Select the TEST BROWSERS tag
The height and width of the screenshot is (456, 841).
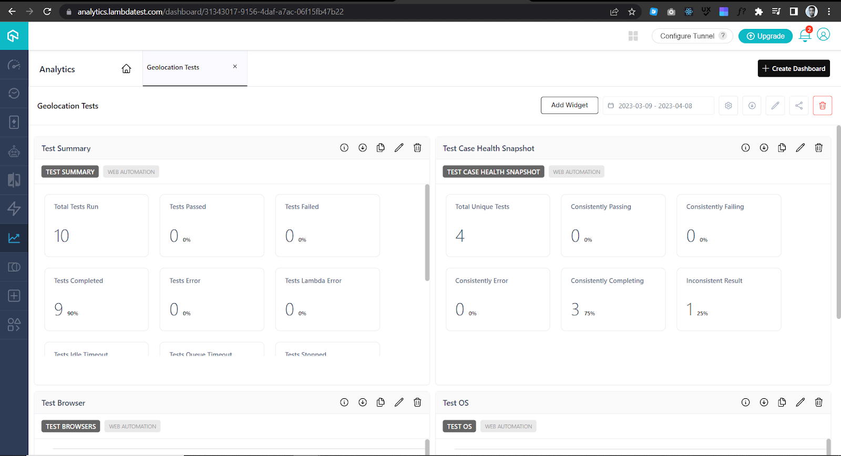point(71,426)
